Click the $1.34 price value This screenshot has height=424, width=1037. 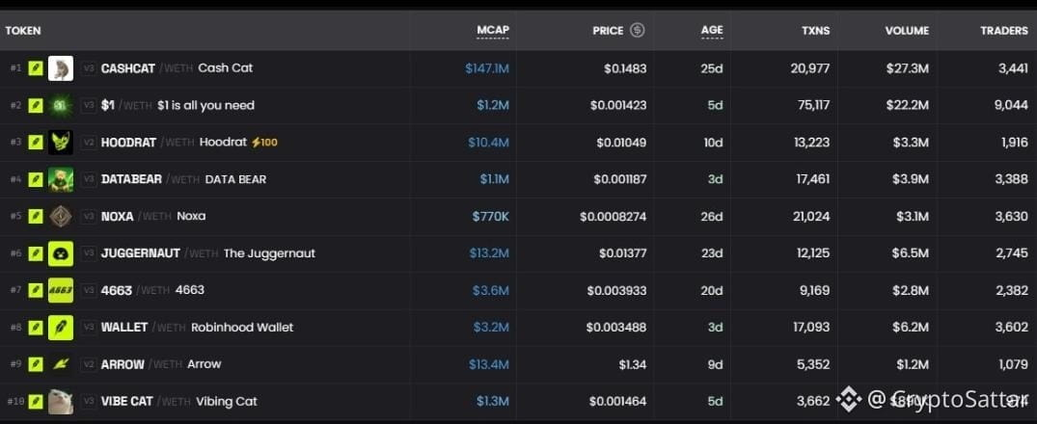click(632, 364)
